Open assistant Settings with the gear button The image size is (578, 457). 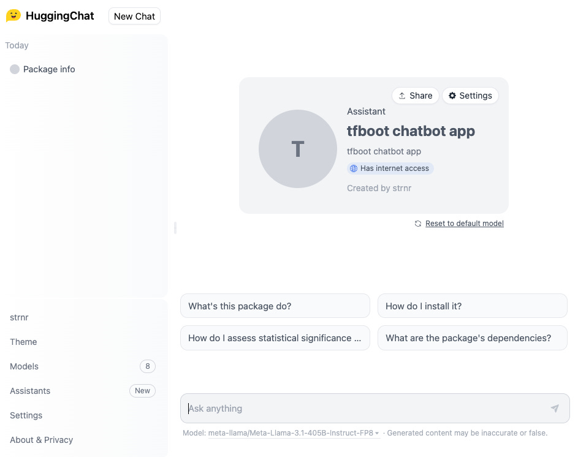(470, 96)
